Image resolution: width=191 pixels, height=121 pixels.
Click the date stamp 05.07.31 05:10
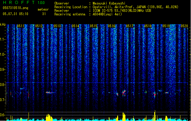(15, 14)
